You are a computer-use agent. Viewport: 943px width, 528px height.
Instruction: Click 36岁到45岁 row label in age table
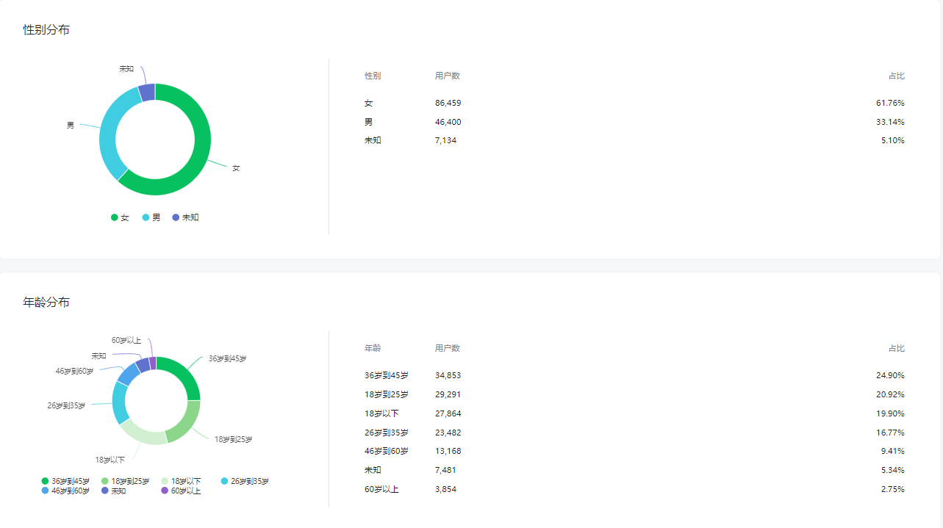[x=387, y=376]
